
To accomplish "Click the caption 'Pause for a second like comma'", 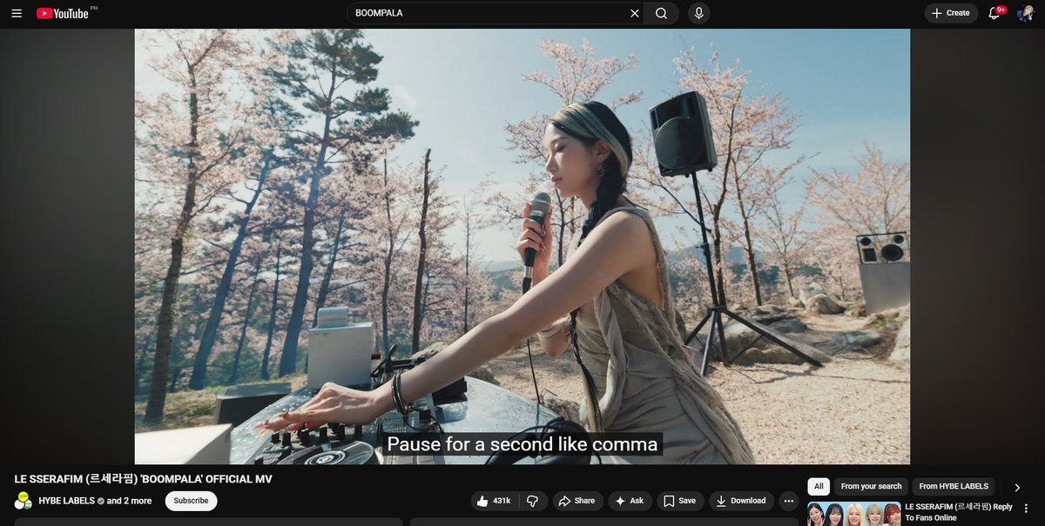I will [x=522, y=444].
